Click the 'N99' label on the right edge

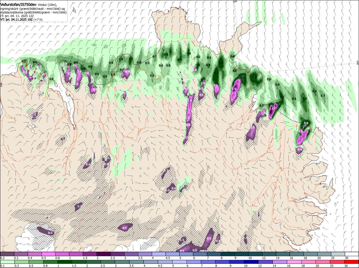point(358,63)
